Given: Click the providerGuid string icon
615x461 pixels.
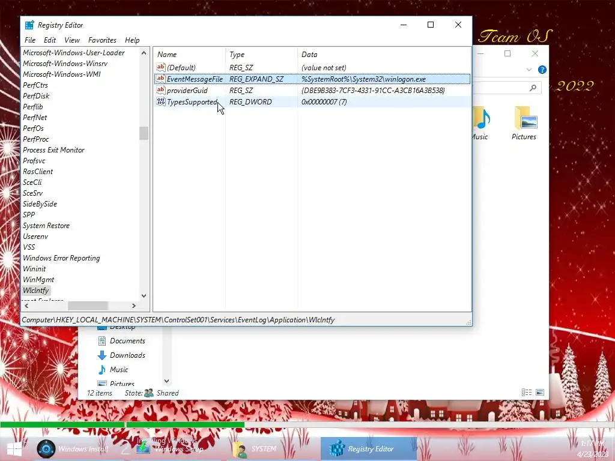Looking at the screenshot, I should tap(160, 90).
